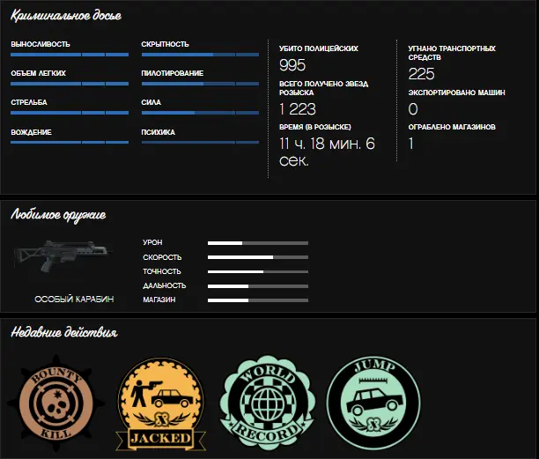This screenshot has width=539, height=459.
Task: Click the ПСИХИКА stat bar
Action: coord(200,142)
